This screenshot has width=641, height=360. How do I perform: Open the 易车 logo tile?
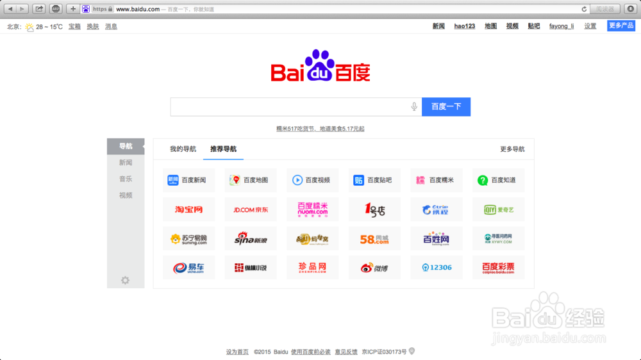pyautogui.click(x=188, y=268)
